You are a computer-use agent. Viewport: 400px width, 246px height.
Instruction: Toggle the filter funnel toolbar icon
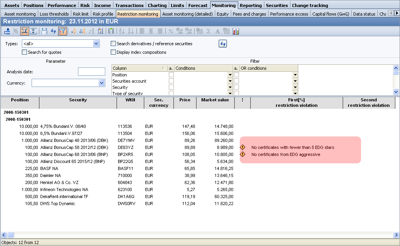tap(62, 31)
